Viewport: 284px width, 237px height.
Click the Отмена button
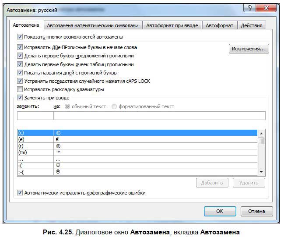256,211
